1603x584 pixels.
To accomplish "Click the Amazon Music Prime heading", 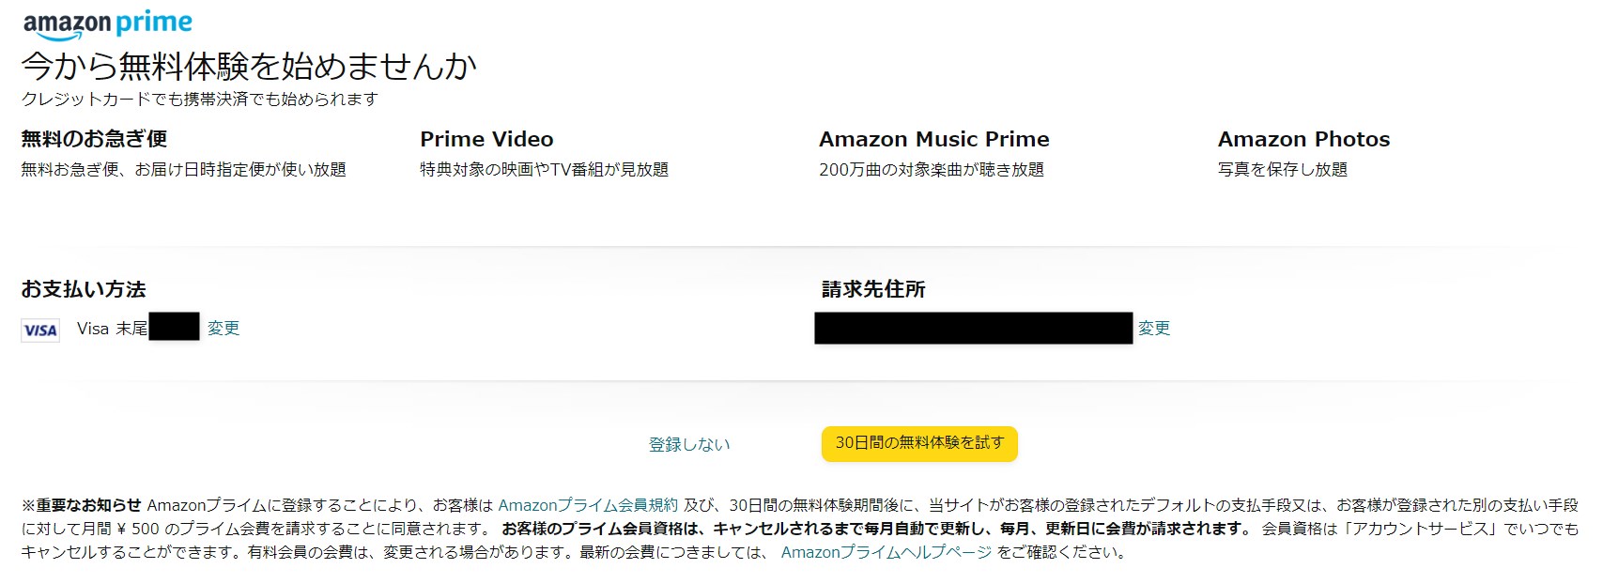I will pyautogui.click(x=934, y=139).
